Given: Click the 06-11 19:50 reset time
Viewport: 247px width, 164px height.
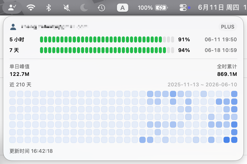Looking at the screenshot, I should [x=221, y=39].
